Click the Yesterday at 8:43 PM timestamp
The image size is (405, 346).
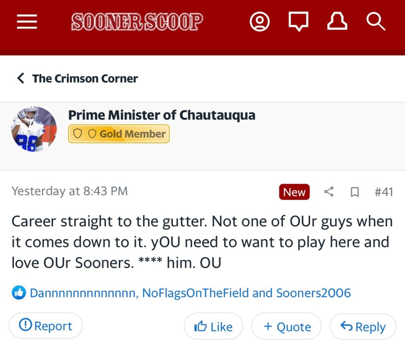click(x=70, y=191)
